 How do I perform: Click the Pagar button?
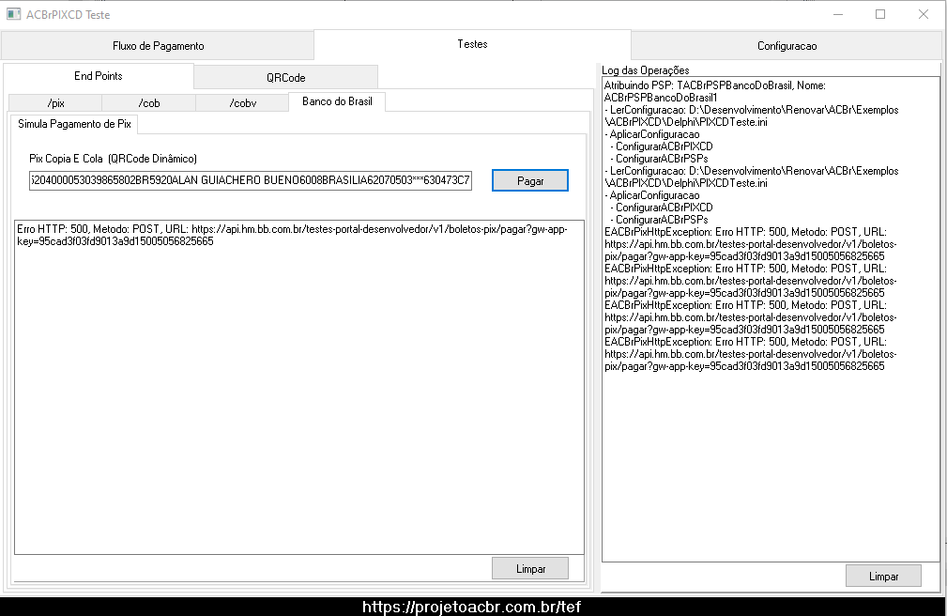coord(530,180)
